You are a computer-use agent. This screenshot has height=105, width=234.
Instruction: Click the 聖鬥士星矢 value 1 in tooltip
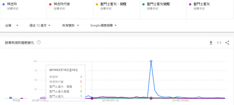pyautogui.click(x=81, y=96)
